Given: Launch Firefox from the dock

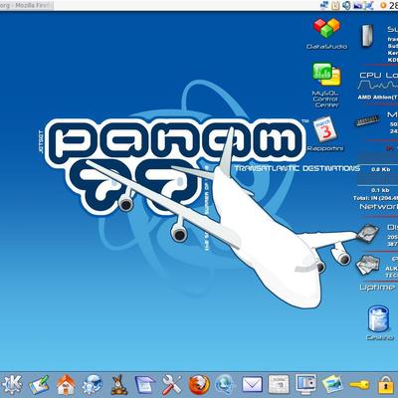Looking at the screenshot, I should click(x=199, y=385).
